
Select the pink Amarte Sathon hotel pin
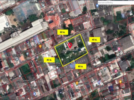(116, 71)
